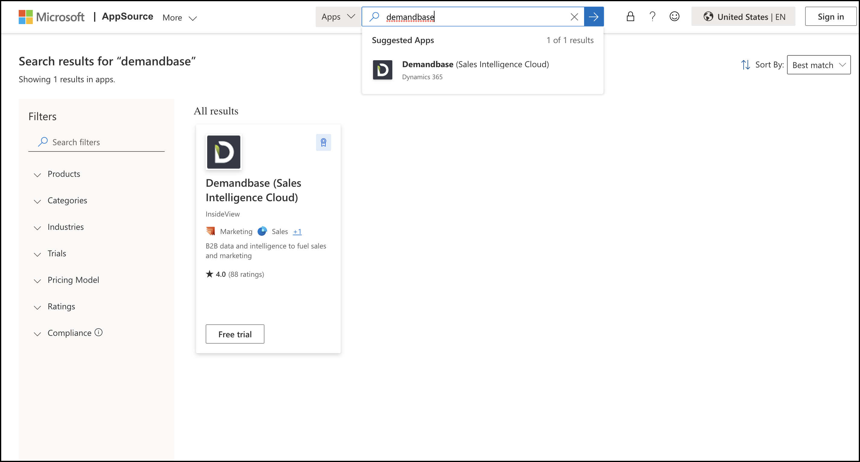Open help via question mark icon

pyautogui.click(x=652, y=16)
